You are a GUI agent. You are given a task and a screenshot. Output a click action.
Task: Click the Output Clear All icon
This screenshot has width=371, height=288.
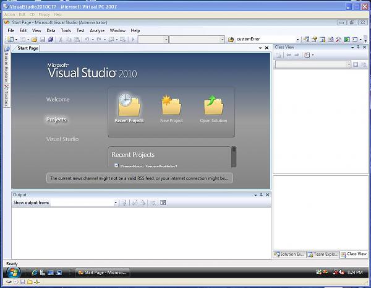[x=153, y=203]
